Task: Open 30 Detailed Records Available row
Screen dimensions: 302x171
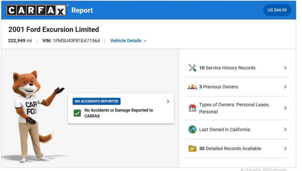Action: pyautogui.click(x=237, y=148)
